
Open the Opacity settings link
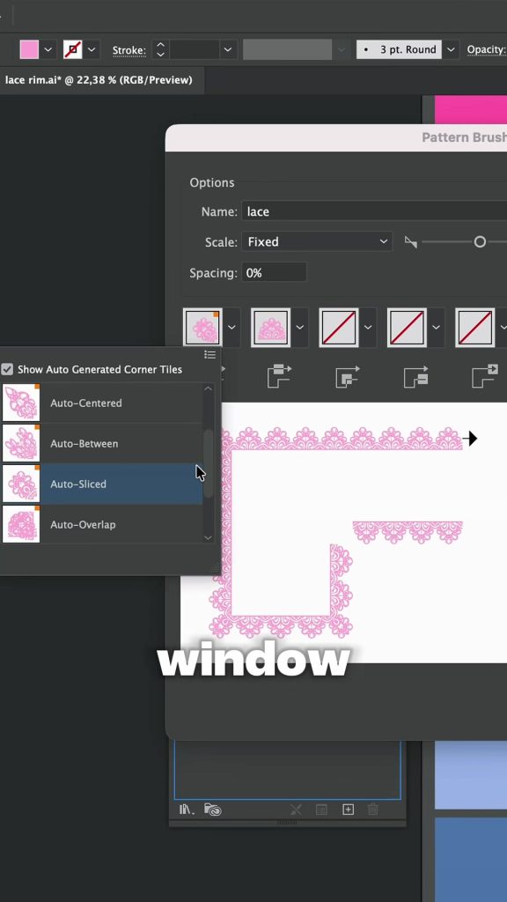tap(486, 50)
